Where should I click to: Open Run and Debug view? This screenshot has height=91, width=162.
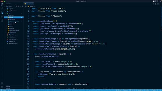point(2,17)
